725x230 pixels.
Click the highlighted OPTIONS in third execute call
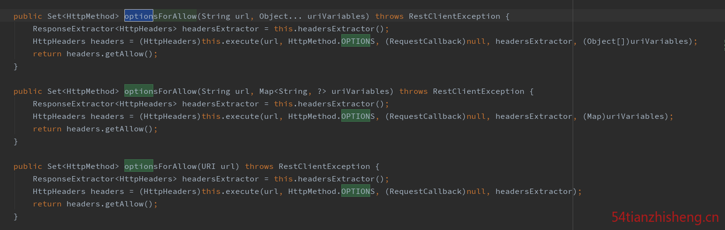(x=355, y=191)
